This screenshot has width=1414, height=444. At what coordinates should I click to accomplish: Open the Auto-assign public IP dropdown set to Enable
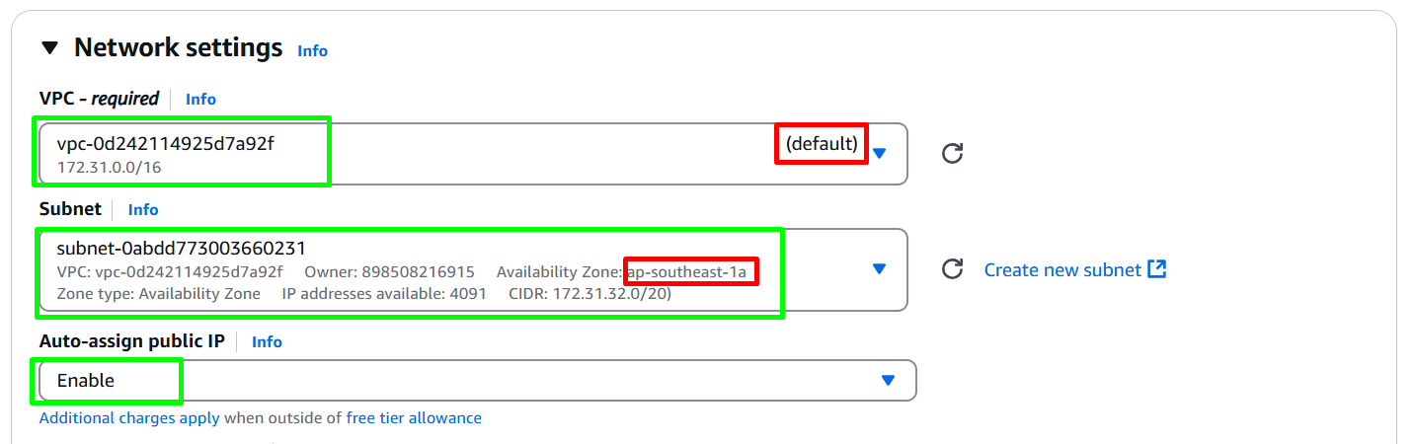[478, 380]
